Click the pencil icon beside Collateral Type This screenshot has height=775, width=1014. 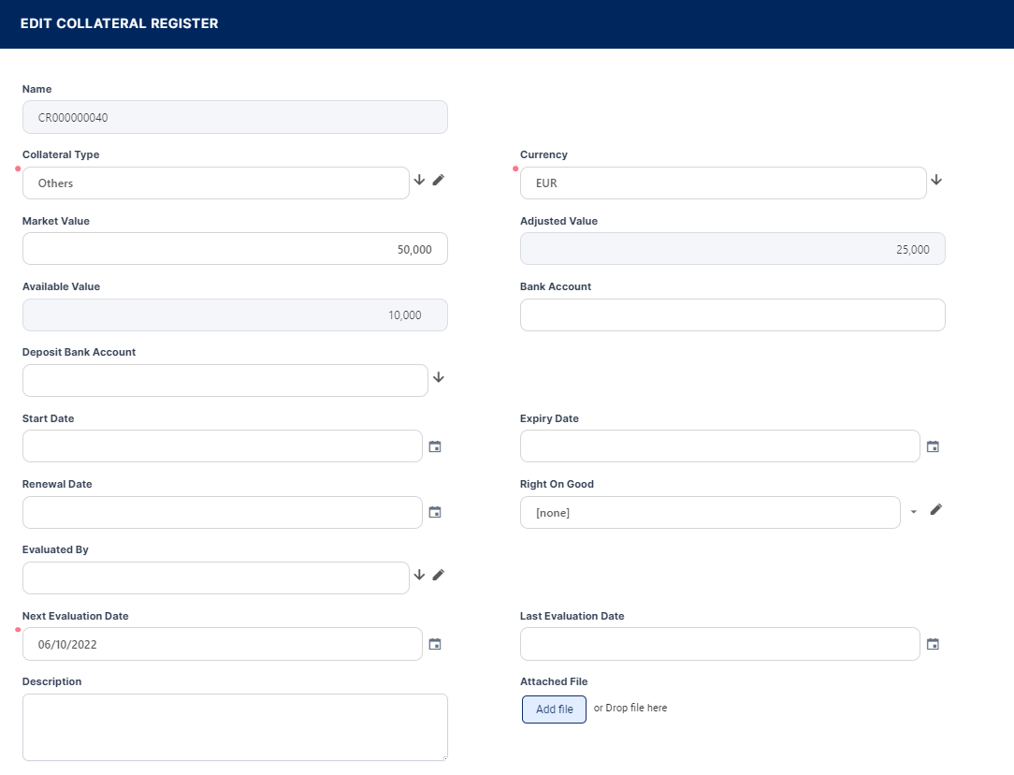pos(438,180)
